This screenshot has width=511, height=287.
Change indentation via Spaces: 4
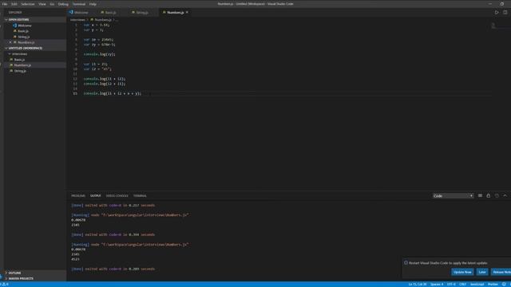coord(437,284)
